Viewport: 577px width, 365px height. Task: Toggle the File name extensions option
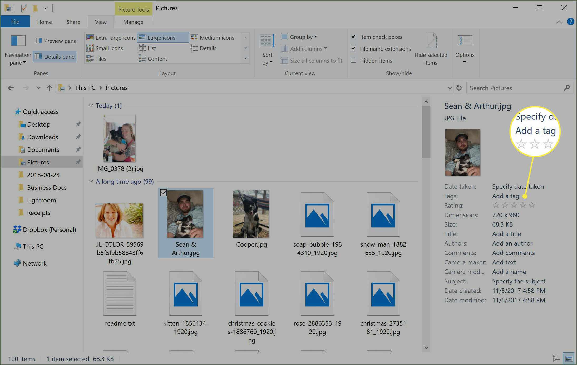pyautogui.click(x=353, y=48)
